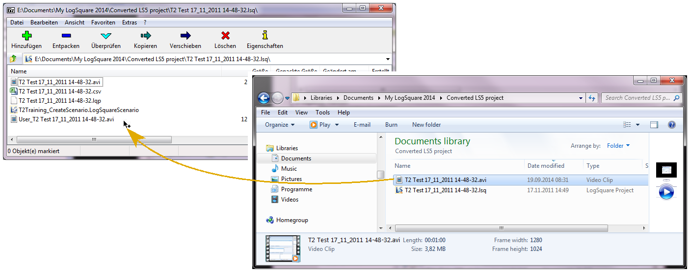The image size is (691, 271).
Task: Click the Kopieren (copy) arrow icon
Action: [145, 36]
